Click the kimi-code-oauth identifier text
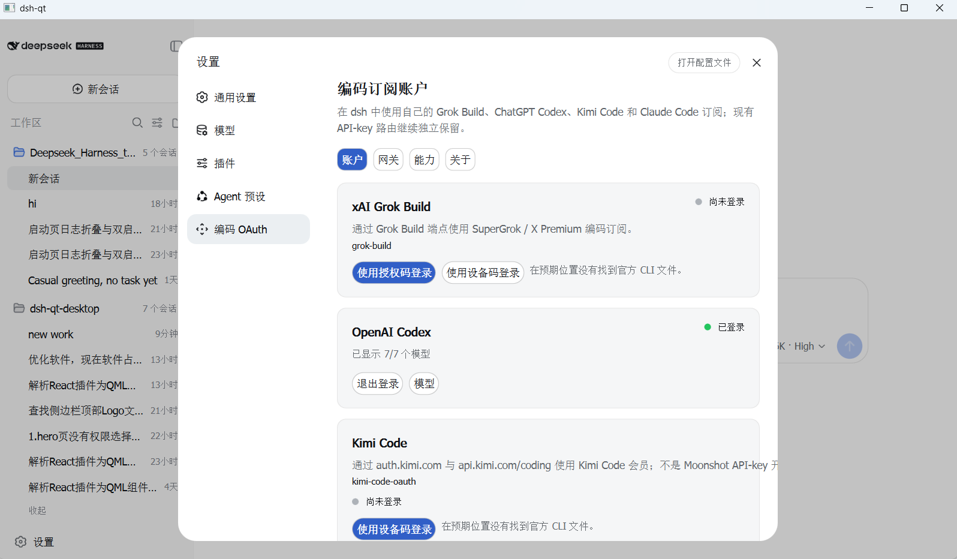Screen dimensions: 957x559 pos(384,481)
